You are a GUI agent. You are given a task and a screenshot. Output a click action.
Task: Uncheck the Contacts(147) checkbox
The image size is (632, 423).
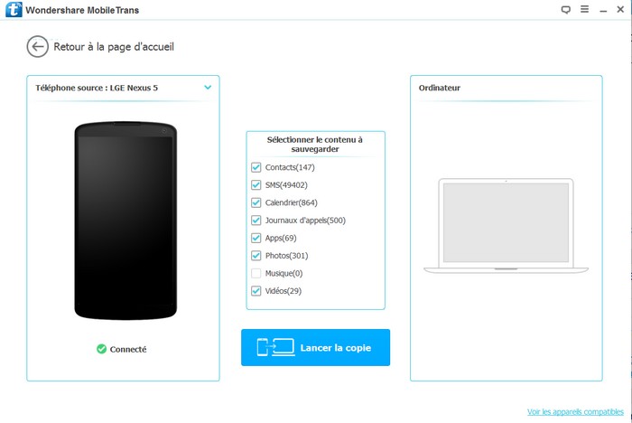pos(256,167)
